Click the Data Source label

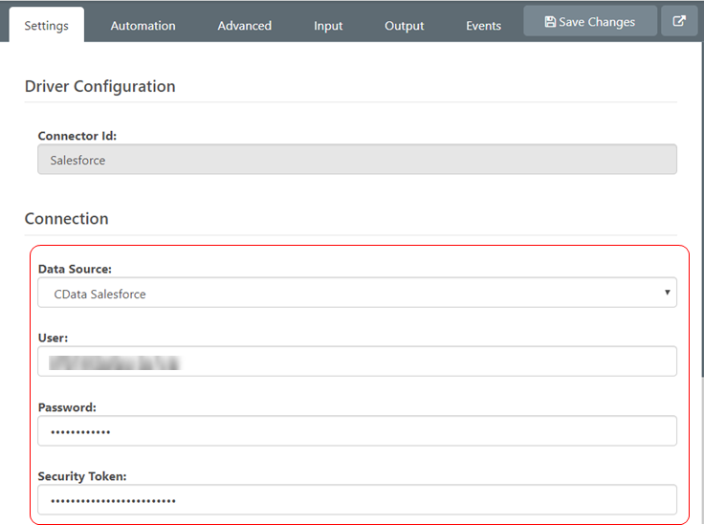point(75,269)
